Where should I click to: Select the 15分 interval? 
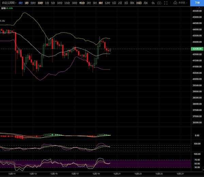(67, 3)
